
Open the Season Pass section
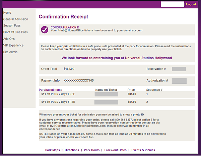point(12,26)
